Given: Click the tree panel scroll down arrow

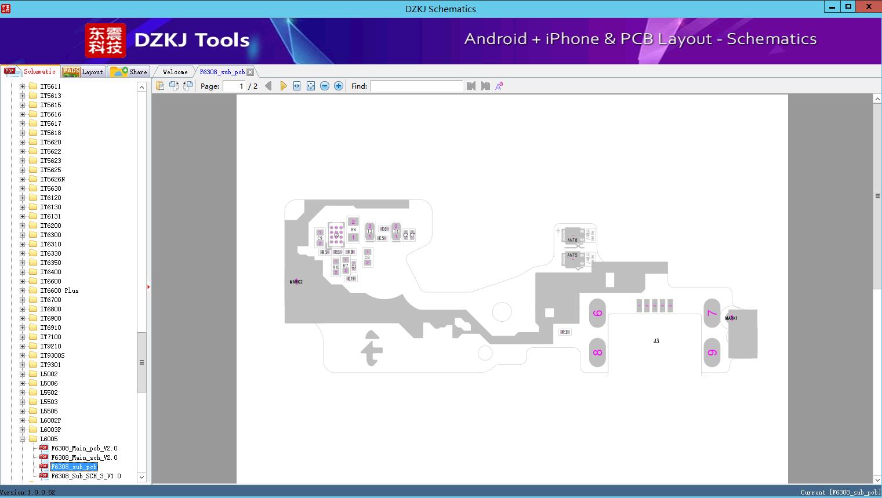Looking at the screenshot, I should pyautogui.click(x=141, y=477).
